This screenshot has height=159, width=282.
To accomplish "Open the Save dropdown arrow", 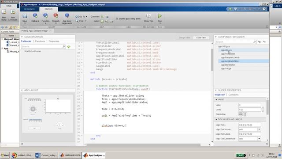I will 25,23.
